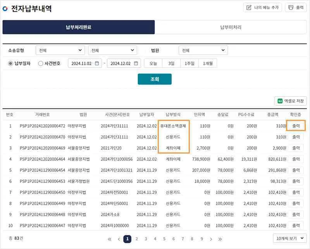Click the 엑셀로 저장 button
The height and width of the screenshot is (249, 310).
(x=290, y=101)
